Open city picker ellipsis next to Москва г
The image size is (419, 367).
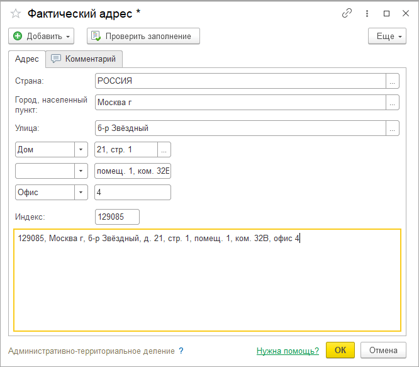[x=393, y=102]
